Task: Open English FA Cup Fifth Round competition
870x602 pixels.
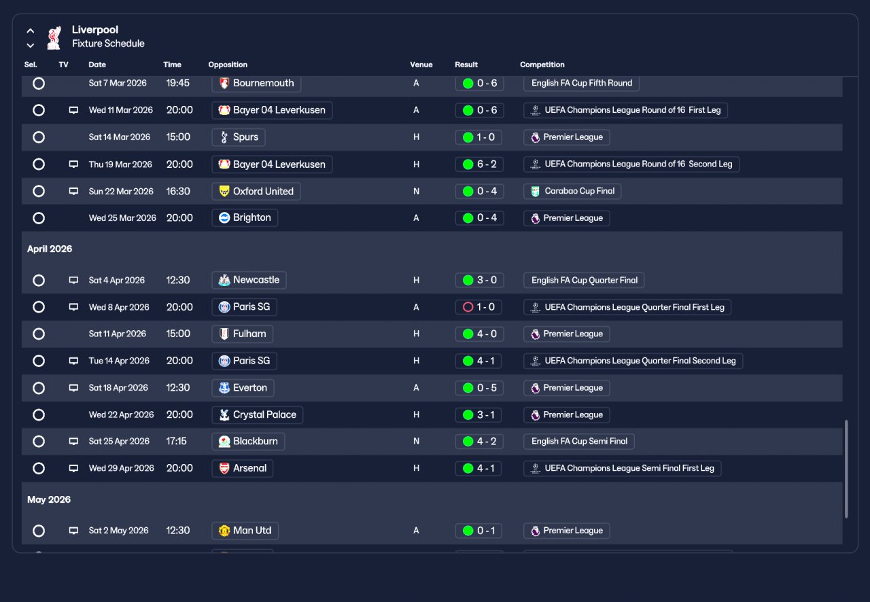Action: pos(582,83)
